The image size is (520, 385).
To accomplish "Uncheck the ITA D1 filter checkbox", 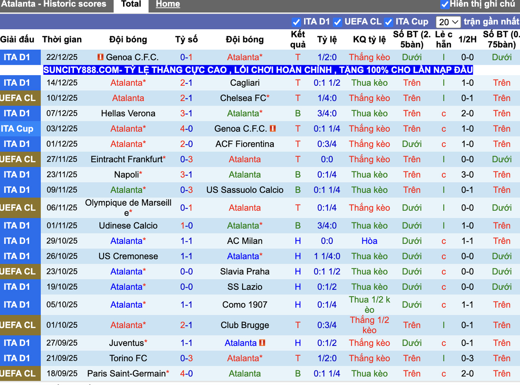I will (296, 22).
